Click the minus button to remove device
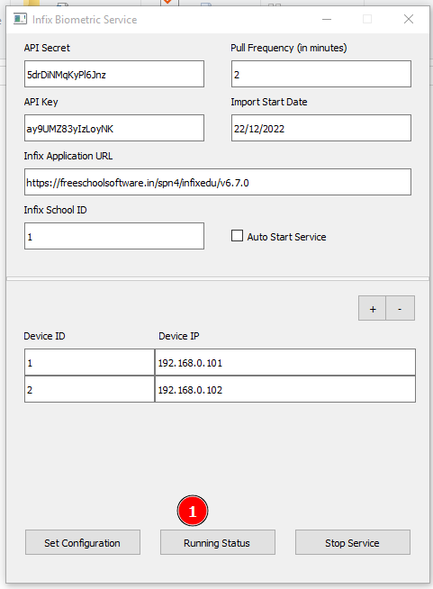The image size is (433, 589). [x=401, y=308]
